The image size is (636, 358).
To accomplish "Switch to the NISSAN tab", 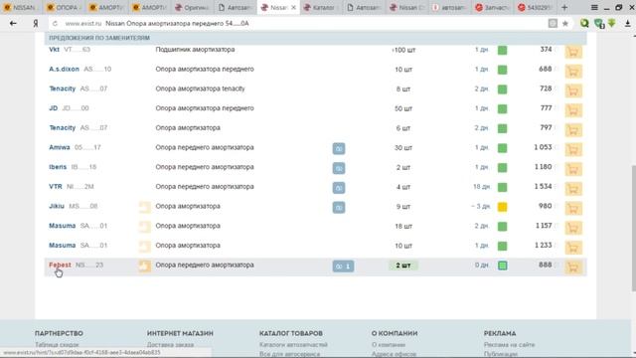I will 20,7.
